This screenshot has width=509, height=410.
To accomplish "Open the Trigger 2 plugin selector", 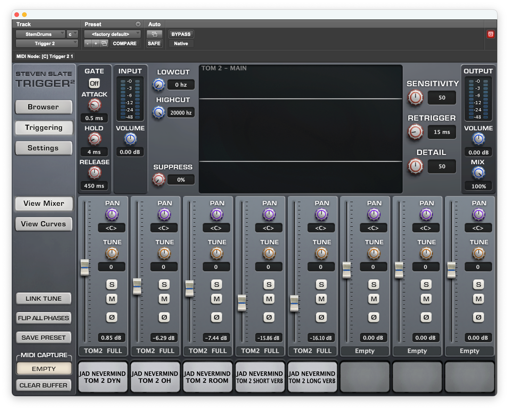I will coord(47,43).
